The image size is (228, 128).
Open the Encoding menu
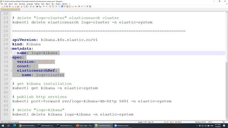(x=22, y=4)
